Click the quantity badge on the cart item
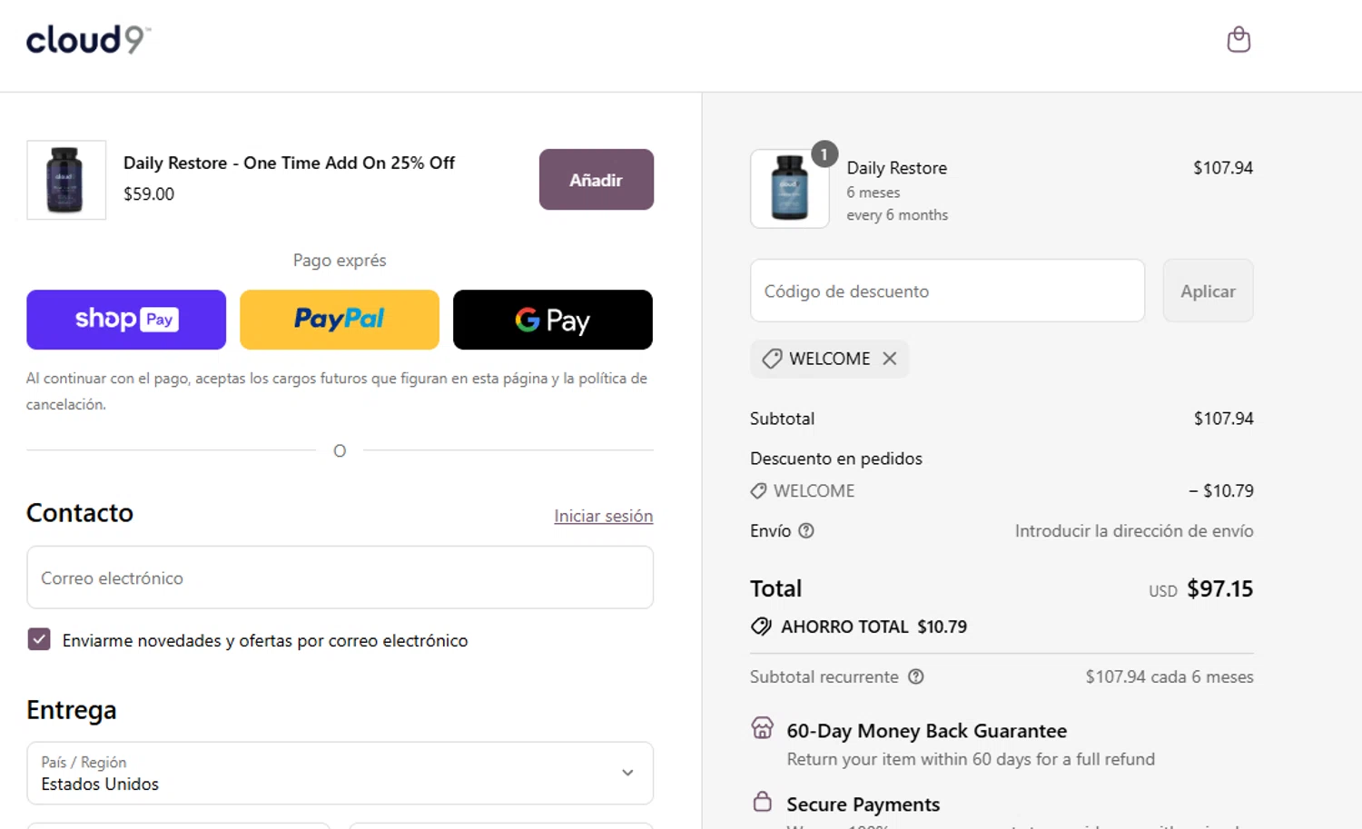 click(x=824, y=154)
